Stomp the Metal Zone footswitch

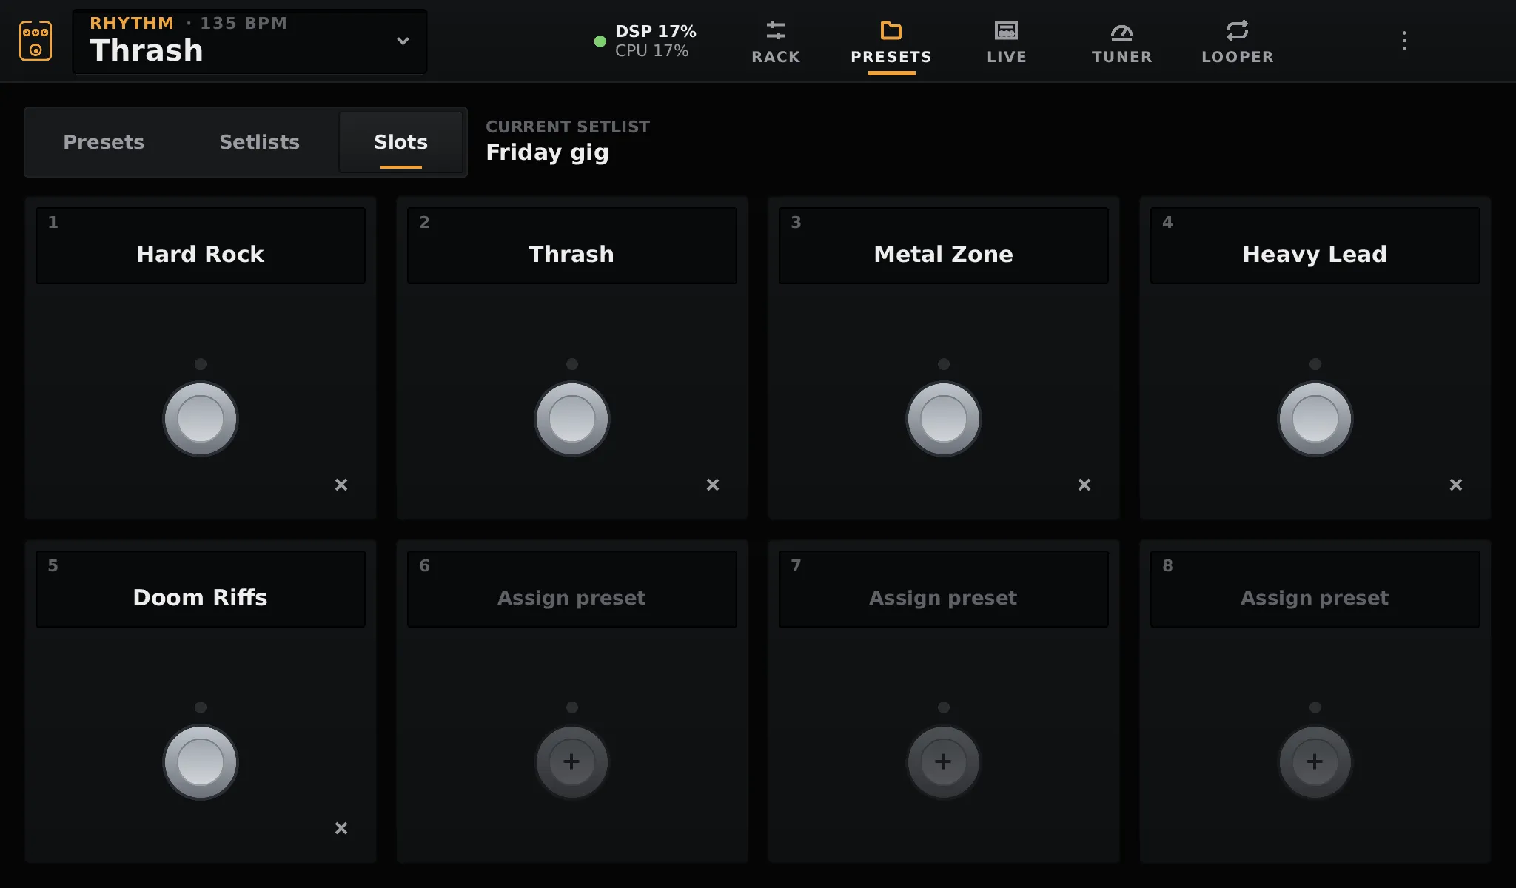click(944, 419)
